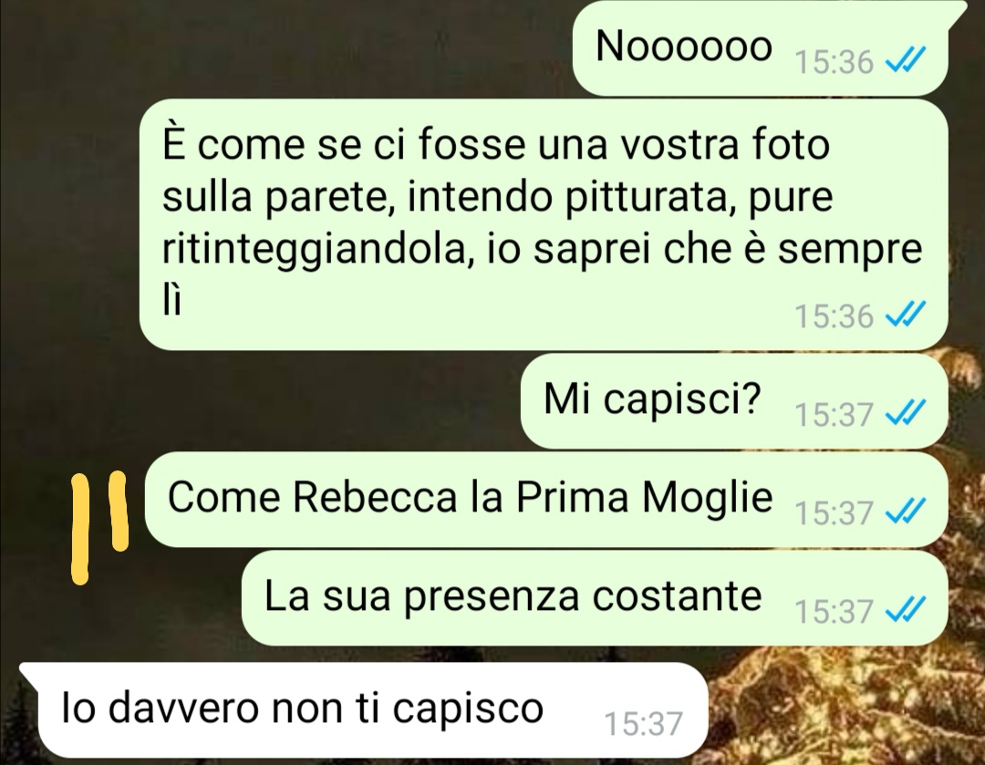Select the received message Io davvero non ti capisco
Viewport: 985px width, 765px height.
tap(364, 709)
